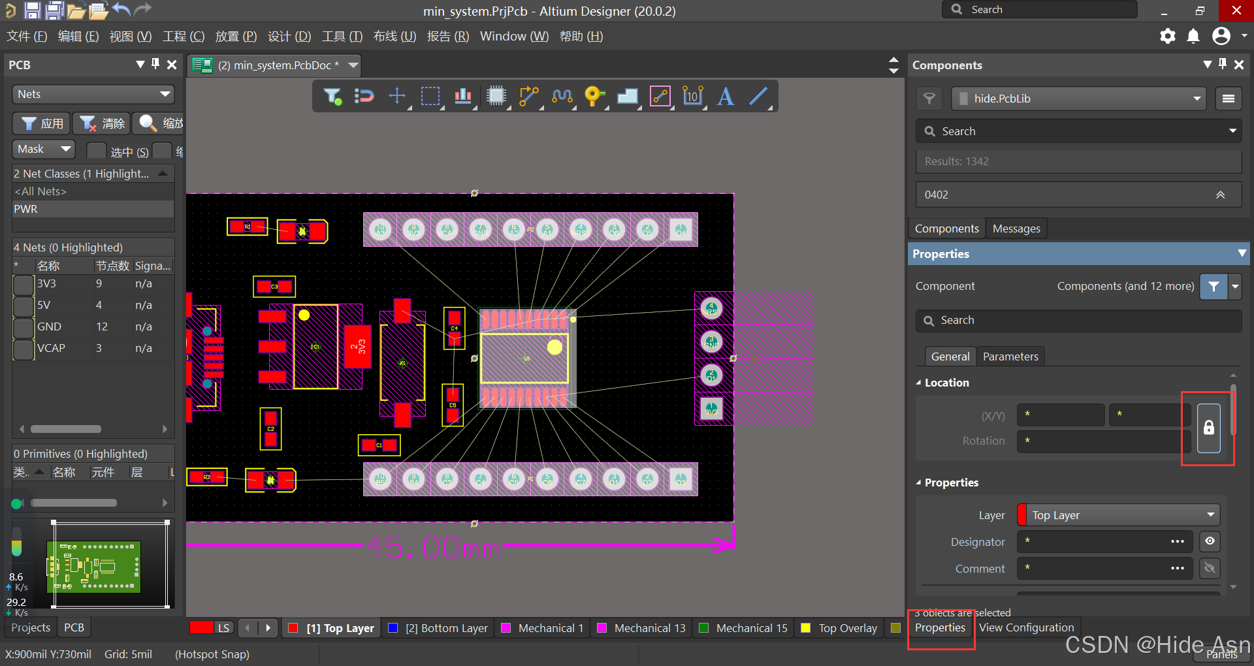Select the place string text tool

pos(725,97)
